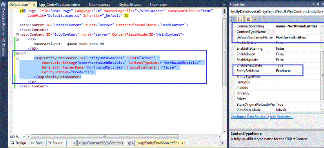324x148 pixels.
Task: Open the Site.master.cs tab
Action: [x=99, y=4]
